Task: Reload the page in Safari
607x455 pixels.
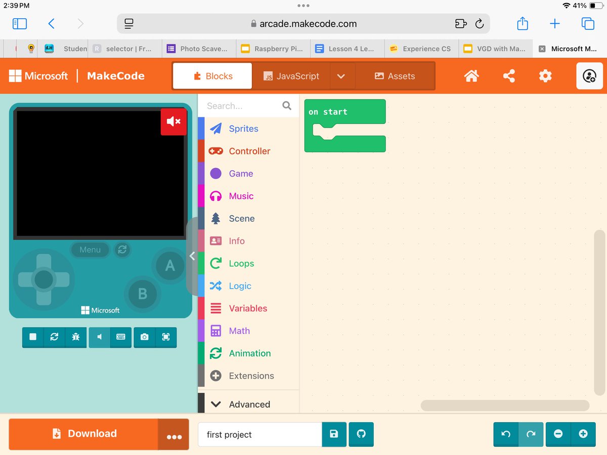Action: pyautogui.click(x=480, y=24)
